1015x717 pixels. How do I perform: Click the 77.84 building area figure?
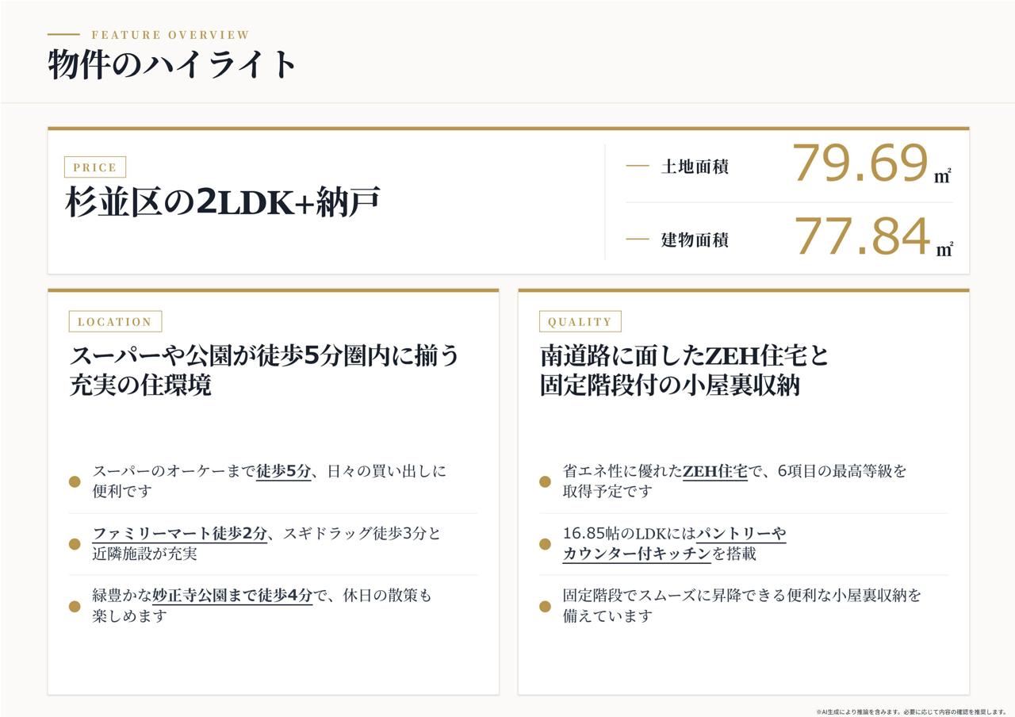tap(862, 236)
